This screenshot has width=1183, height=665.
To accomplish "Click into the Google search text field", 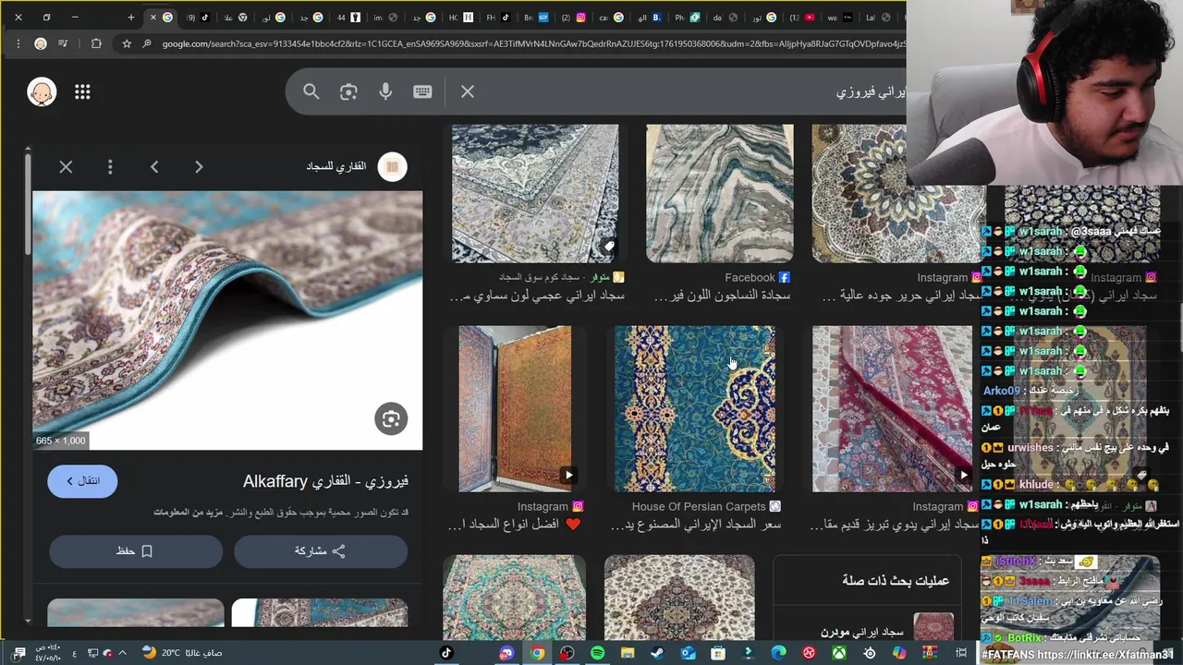I will [x=693, y=91].
